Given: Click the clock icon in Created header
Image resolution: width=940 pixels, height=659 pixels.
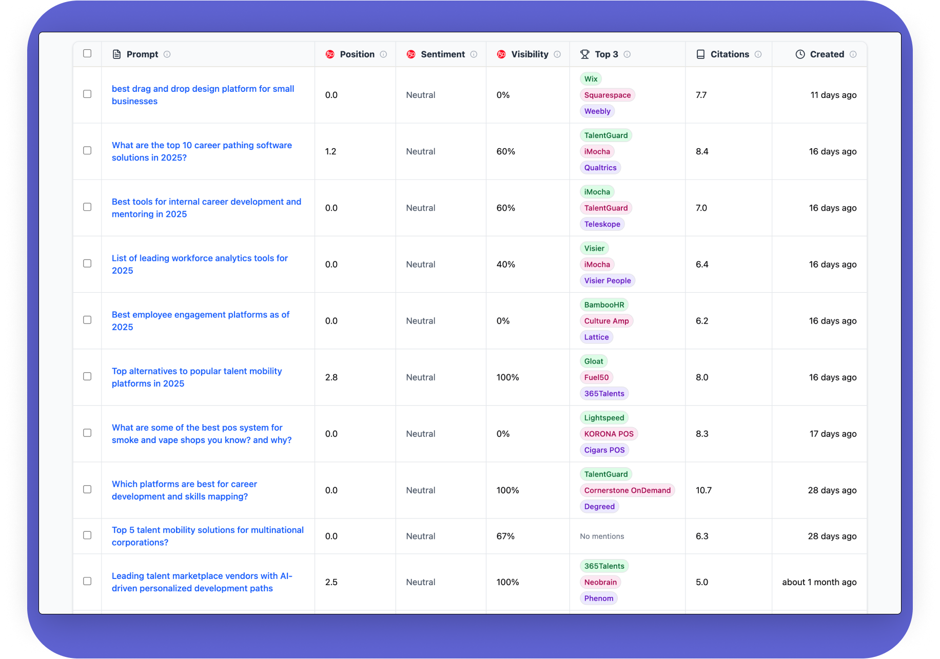Looking at the screenshot, I should coord(800,54).
